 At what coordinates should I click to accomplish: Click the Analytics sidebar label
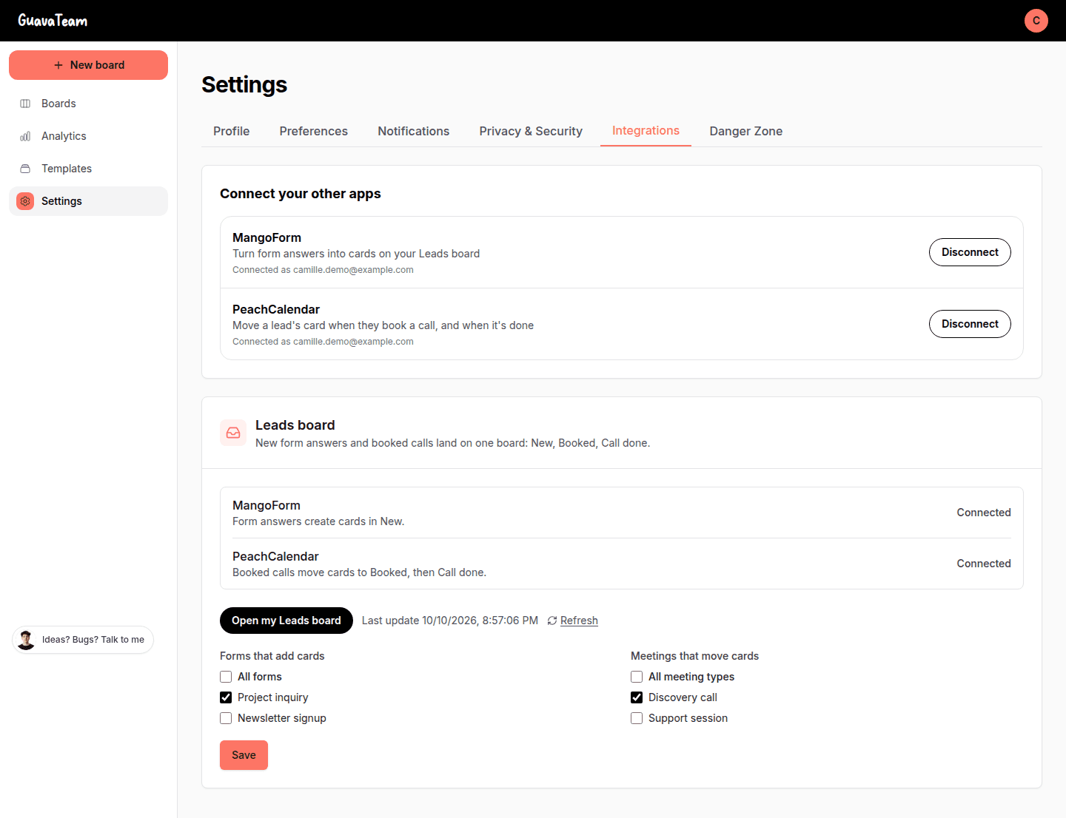point(64,136)
